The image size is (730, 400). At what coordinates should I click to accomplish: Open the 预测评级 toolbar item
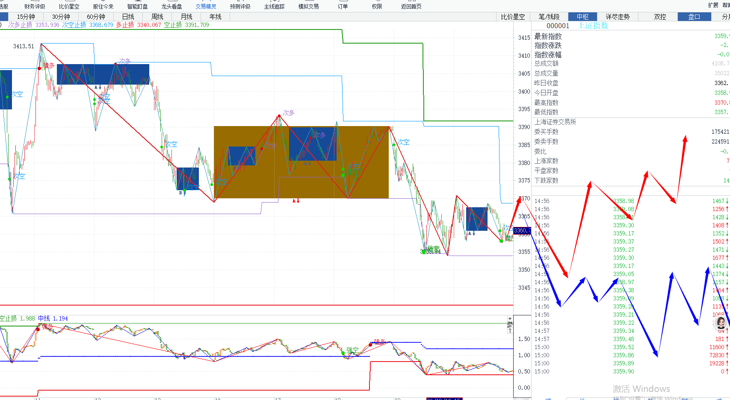point(240,6)
